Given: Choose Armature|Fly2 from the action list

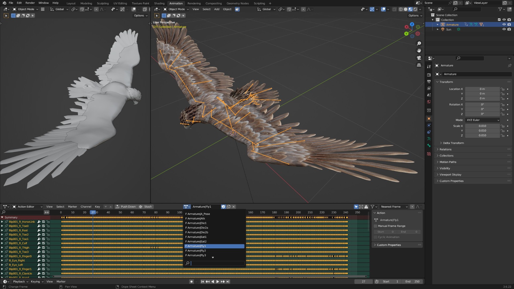Looking at the screenshot, I should click(214, 251).
